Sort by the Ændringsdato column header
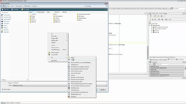 point(41,12)
